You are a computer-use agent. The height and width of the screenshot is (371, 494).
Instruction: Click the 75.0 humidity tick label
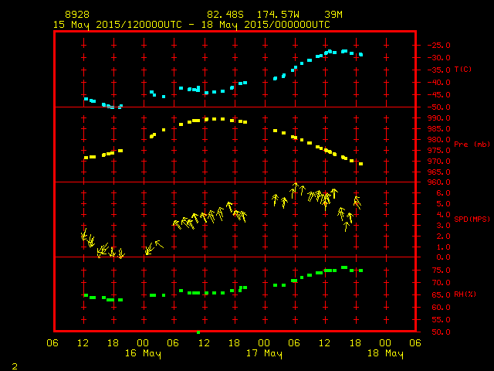pyautogui.click(x=441, y=271)
